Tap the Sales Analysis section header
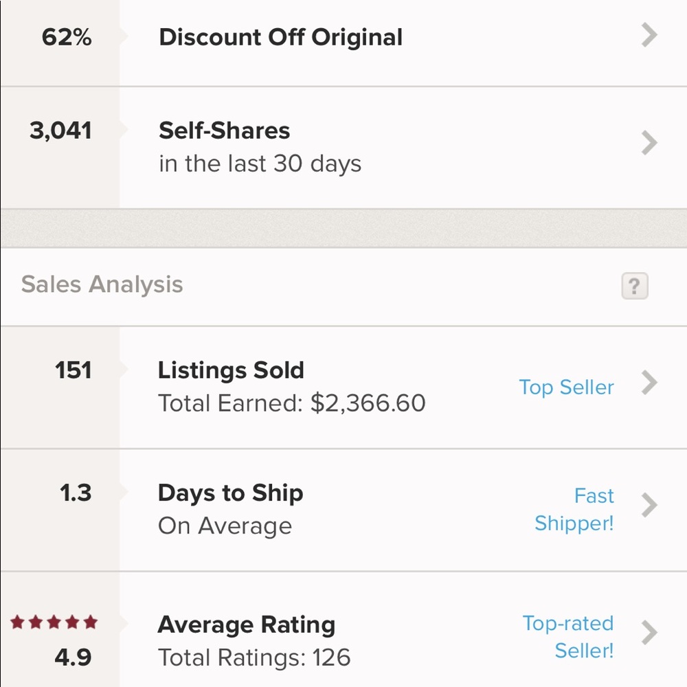This screenshot has height=687, width=687. pos(102,284)
